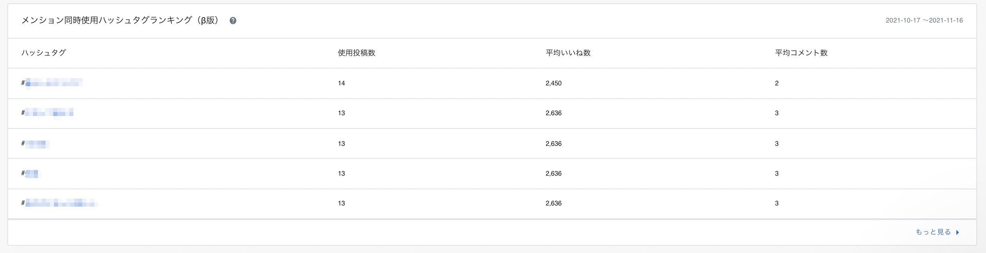Click the 平均コメント数 column header
This screenshot has height=253, width=986.
801,53
